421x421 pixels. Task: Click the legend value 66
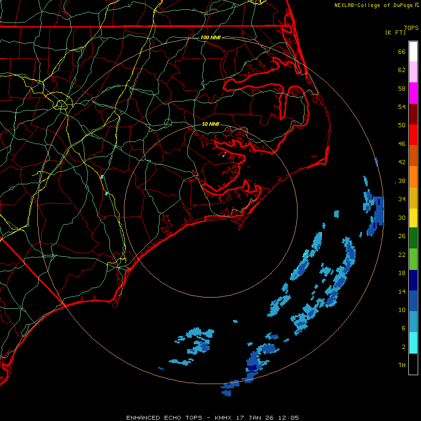point(402,51)
